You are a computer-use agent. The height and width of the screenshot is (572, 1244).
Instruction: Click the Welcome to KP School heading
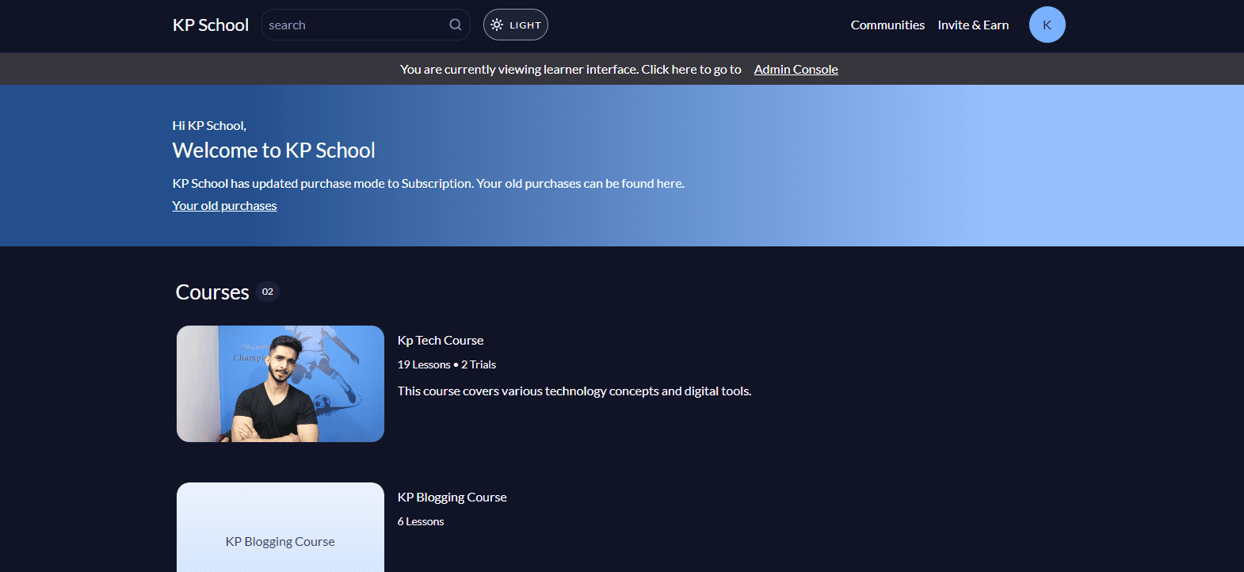pos(274,151)
